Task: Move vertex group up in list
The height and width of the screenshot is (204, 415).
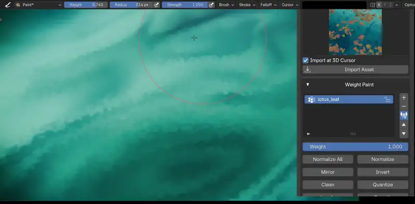Action: (x=404, y=125)
